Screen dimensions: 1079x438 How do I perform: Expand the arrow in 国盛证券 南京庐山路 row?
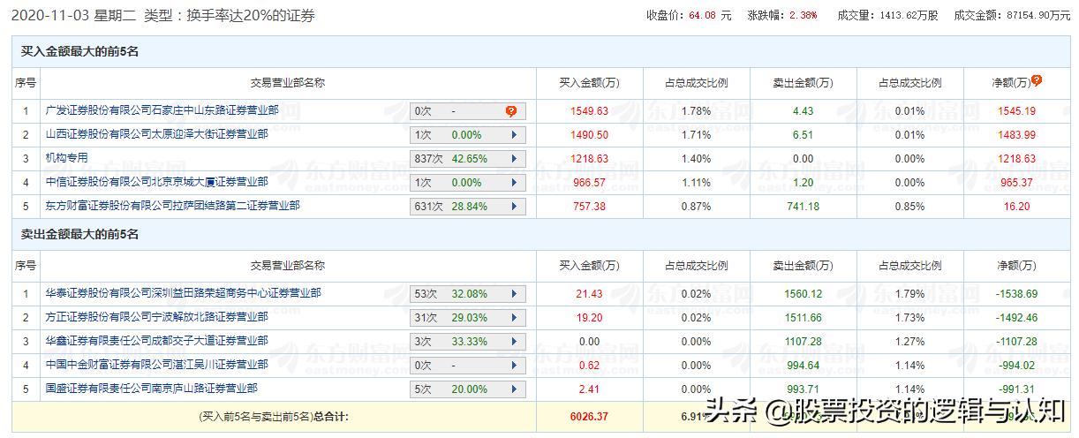(514, 389)
